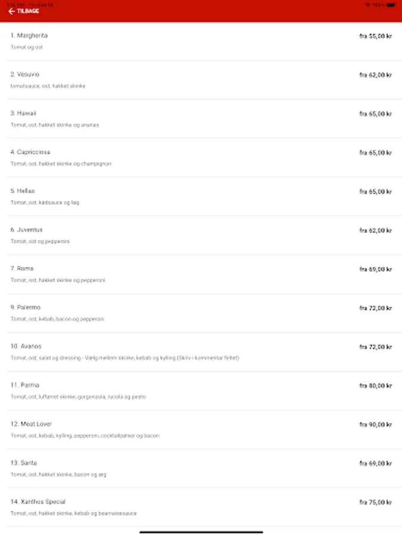
Task: Tap Meat Lover price fra 90,00 kr
Action: (x=375, y=425)
